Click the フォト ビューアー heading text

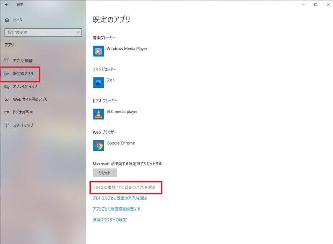(x=104, y=69)
